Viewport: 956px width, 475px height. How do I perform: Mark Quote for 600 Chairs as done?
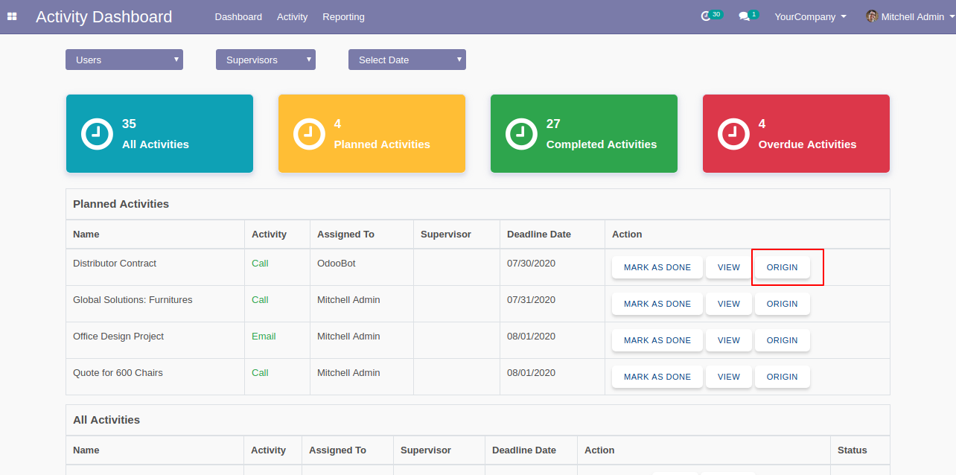coord(657,377)
